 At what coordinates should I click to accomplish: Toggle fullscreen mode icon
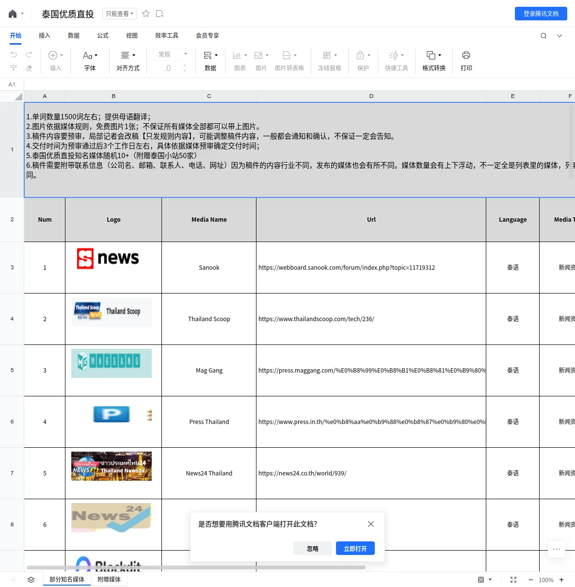pyautogui.click(x=513, y=580)
